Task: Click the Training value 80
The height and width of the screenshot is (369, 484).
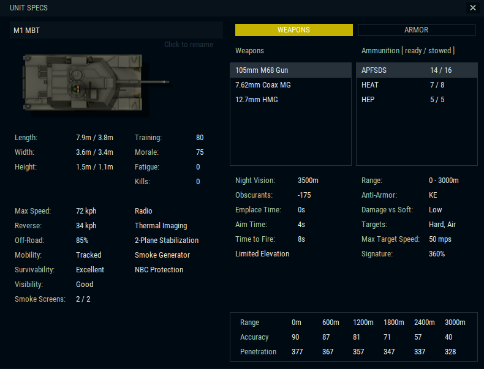Action: click(200, 138)
